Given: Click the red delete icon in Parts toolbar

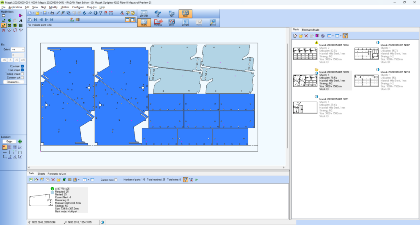Looking at the screenshot, I should click(53, 180).
